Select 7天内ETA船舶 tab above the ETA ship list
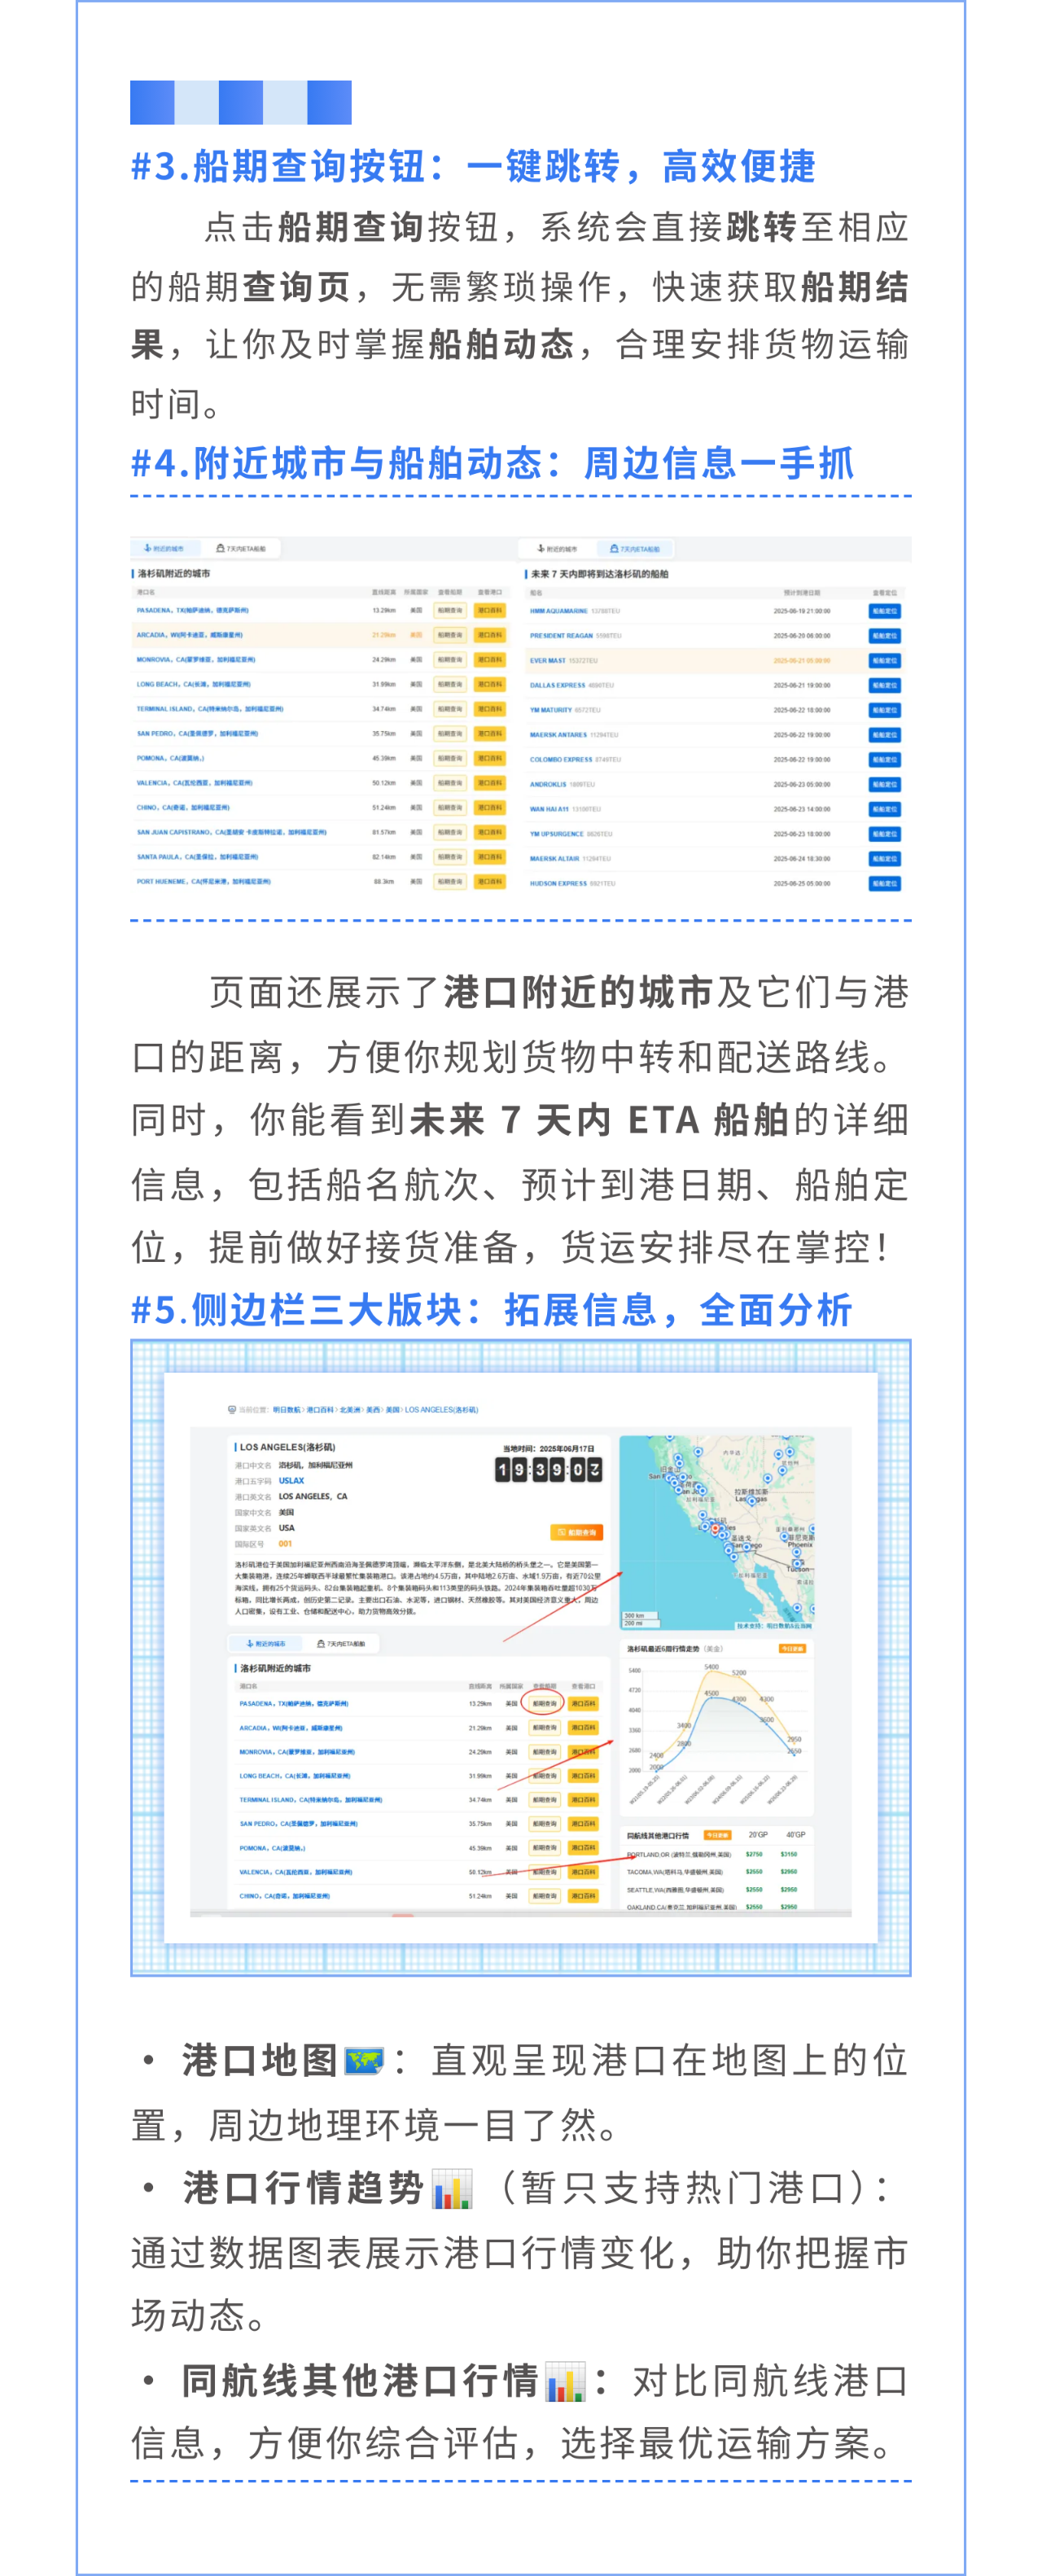 pyautogui.click(x=635, y=548)
